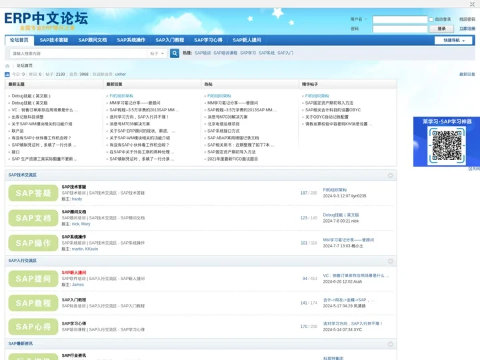This screenshot has height=360, width=480.
Task: Focus the username input field
Action: coord(400,19)
